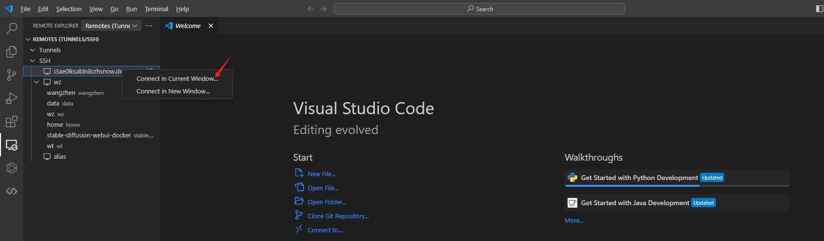Open the Run menu
Screen dimensions: 824x241
coord(131,9)
